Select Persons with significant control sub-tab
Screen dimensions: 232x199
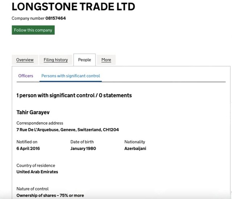click(71, 76)
